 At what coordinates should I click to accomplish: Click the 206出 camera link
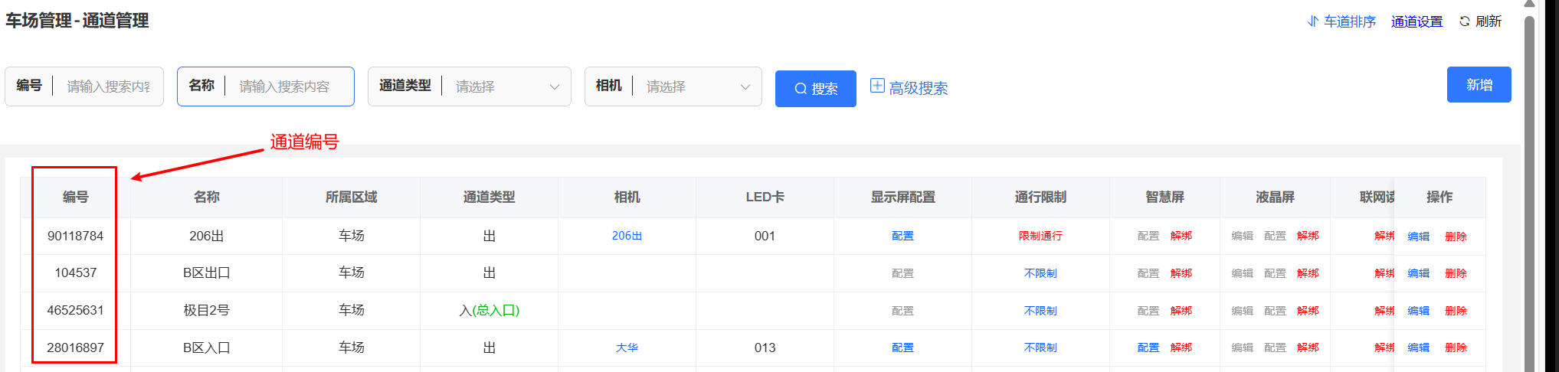[x=627, y=236]
